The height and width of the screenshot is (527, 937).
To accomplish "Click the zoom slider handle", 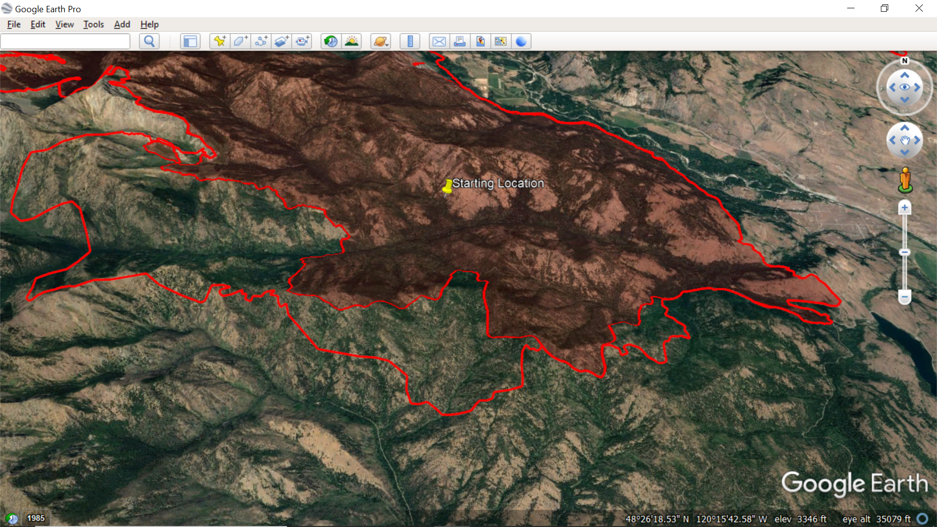I will [x=904, y=252].
